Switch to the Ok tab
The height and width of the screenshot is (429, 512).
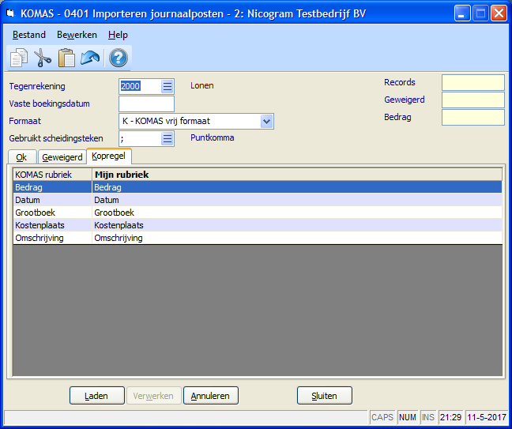pyautogui.click(x=21, y=157)
